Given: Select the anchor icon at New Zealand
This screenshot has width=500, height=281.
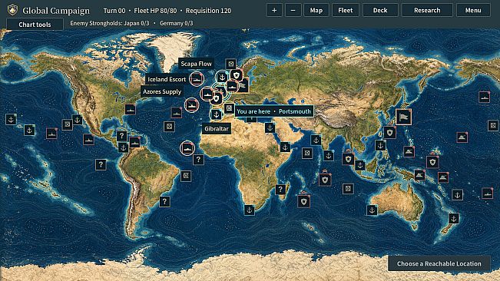Looking at the screenshot, I should pyautogui.click(x=453, y=218).
